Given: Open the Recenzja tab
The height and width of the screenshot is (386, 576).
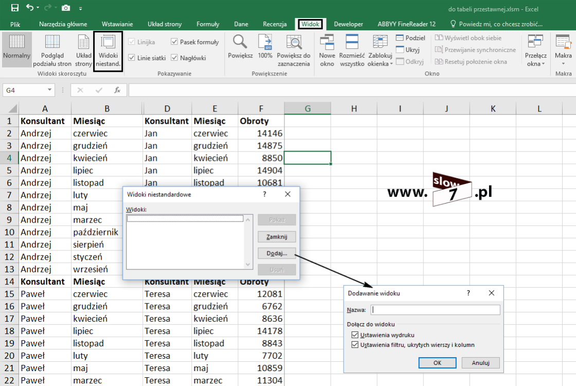Looking at the screenshot, I should point(275,24).
